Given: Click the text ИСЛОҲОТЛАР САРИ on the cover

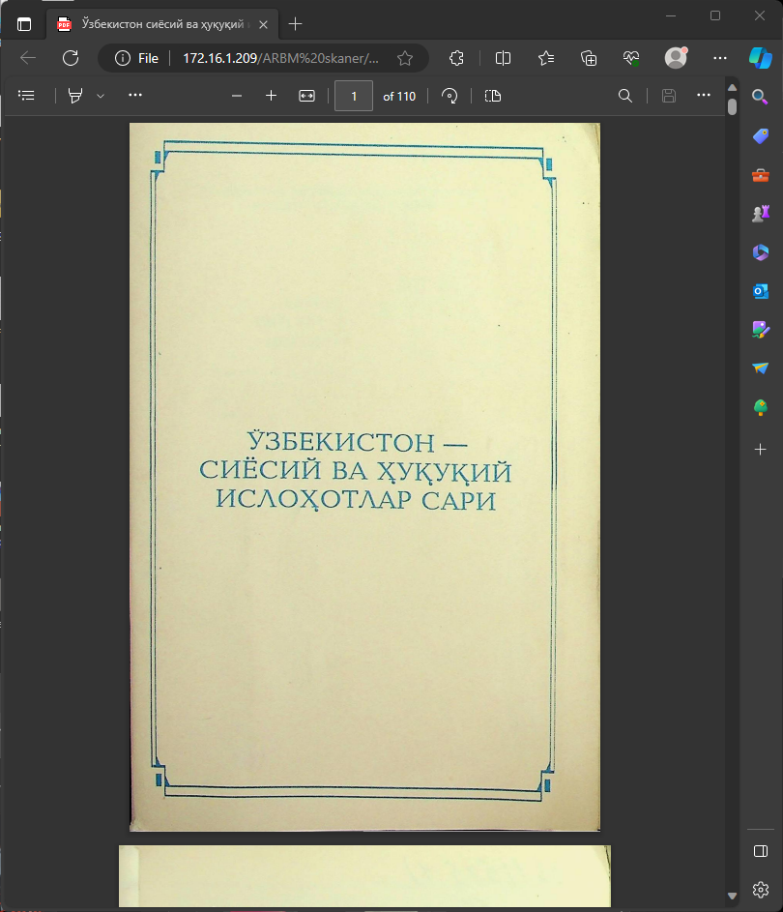Looking at the screenshot, I should pyautogui.click(x=356, y=500).
